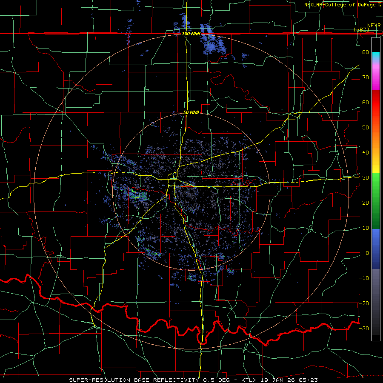Click the blue segment of the color bar
Screen dimensions: 383x383
(x=376, y=249)
